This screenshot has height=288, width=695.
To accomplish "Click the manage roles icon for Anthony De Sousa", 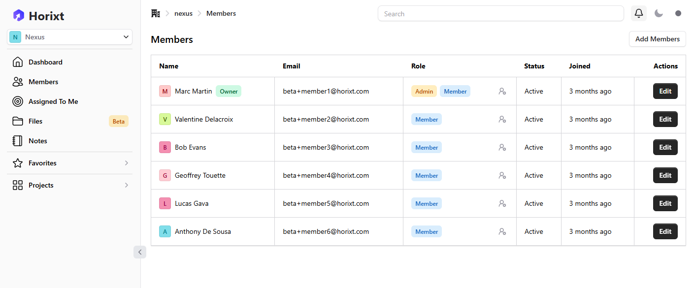I will point(502,231).
